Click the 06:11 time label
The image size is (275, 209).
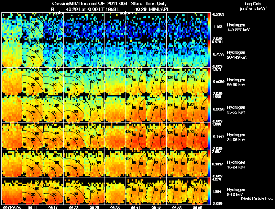coord(32,207)
